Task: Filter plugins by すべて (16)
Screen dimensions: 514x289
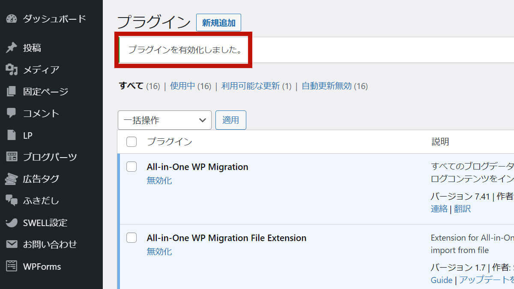Action: (x=139, y=86)
